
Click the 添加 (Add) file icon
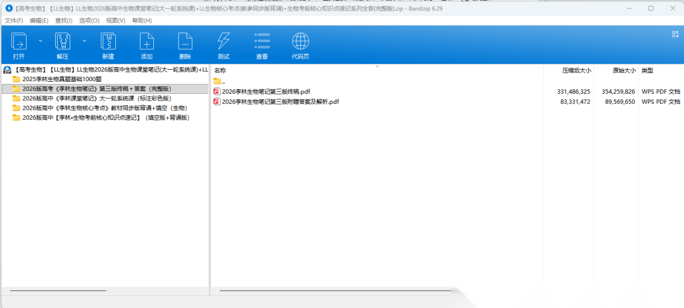(146, 42)
